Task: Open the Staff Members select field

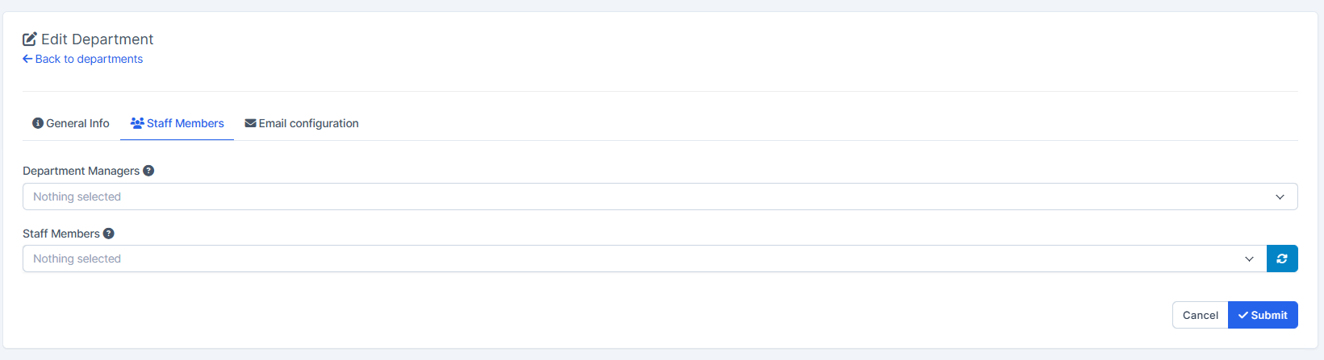Action: coord(629,259)
